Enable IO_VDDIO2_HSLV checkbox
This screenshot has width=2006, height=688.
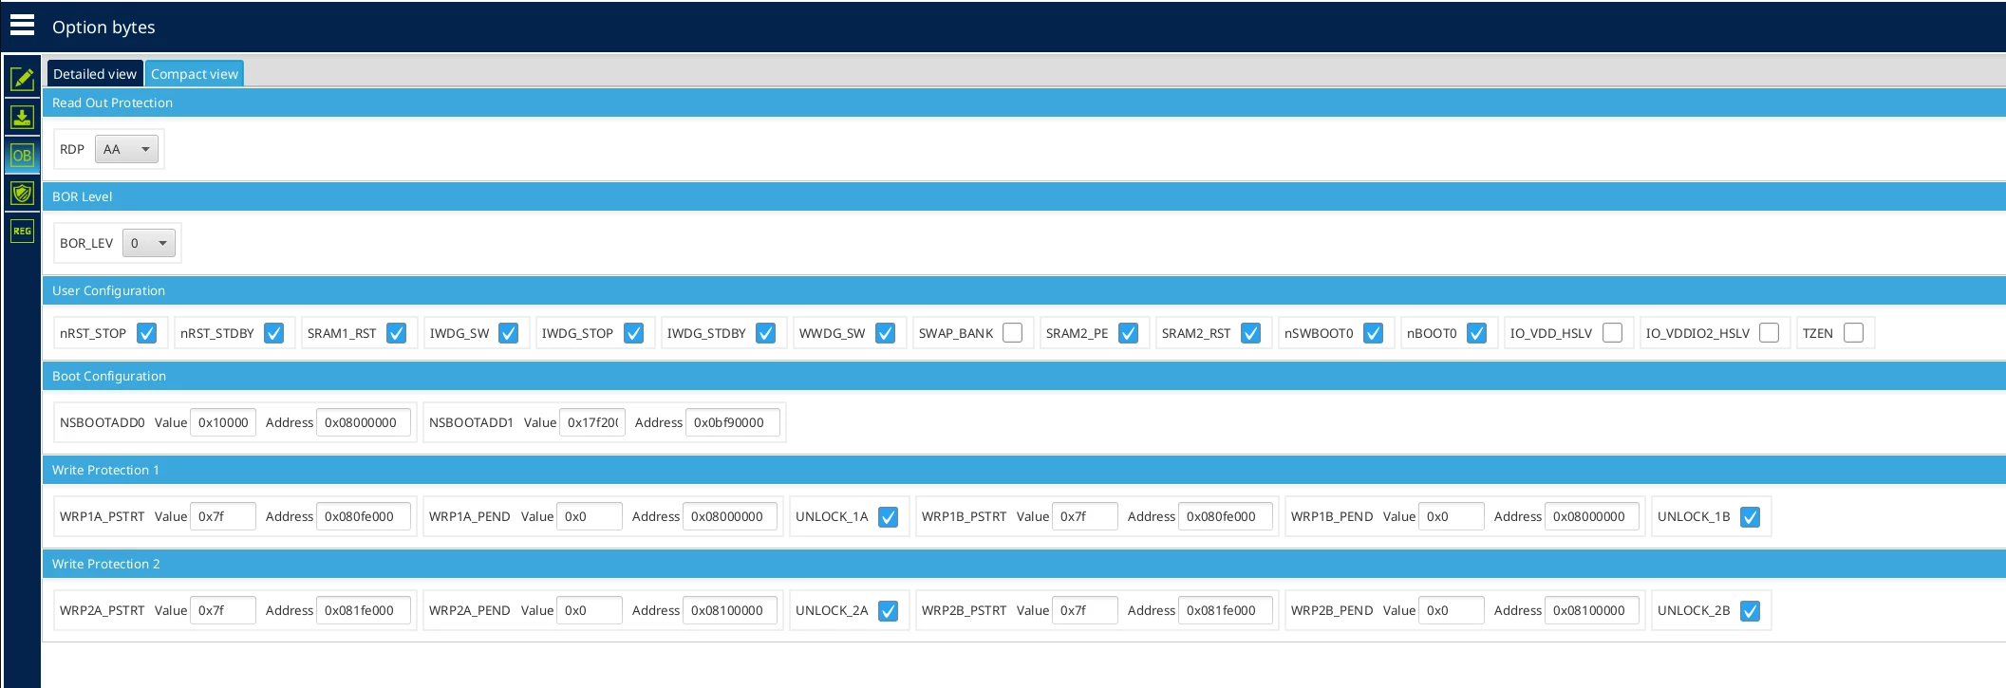tap(1770, 333)
